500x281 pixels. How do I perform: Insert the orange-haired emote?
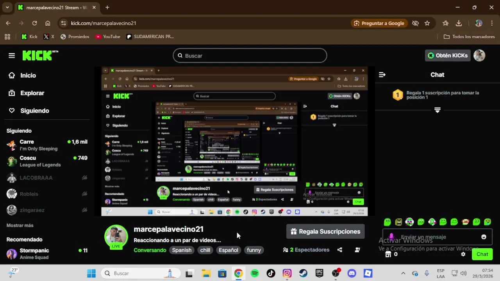tap(465, 222)
